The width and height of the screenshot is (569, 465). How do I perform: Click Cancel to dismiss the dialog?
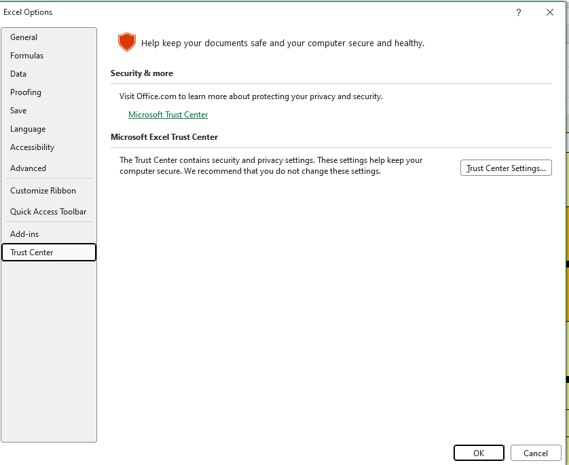point(536,453)
